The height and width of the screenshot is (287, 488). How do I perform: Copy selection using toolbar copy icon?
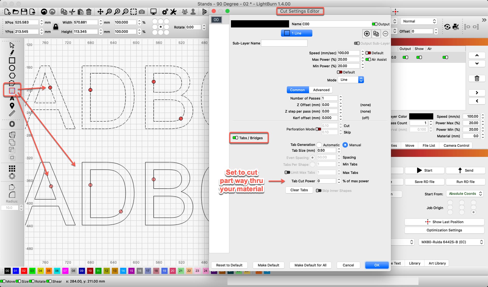tap(64, 12)
